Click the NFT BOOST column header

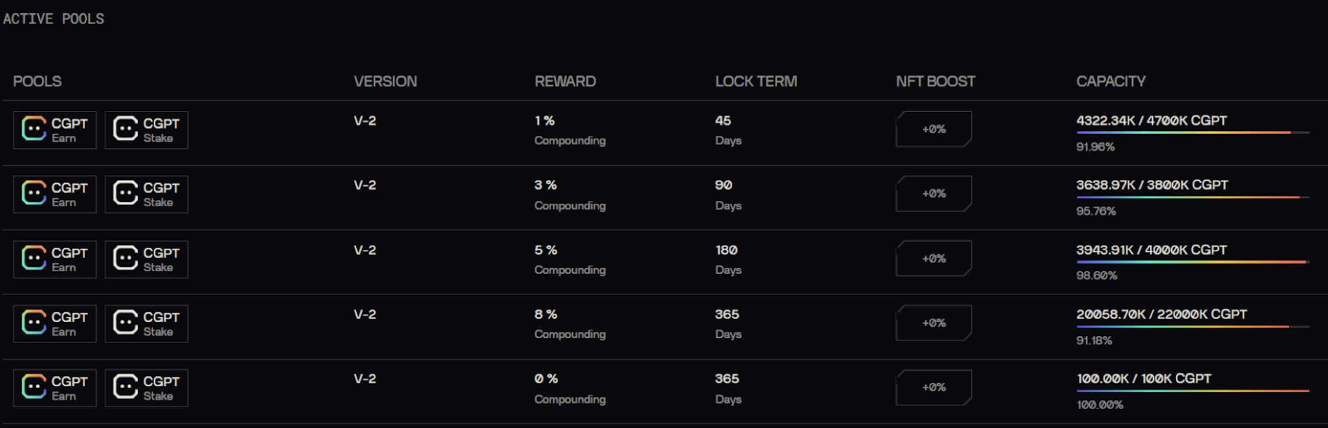(x=935, y=82)
